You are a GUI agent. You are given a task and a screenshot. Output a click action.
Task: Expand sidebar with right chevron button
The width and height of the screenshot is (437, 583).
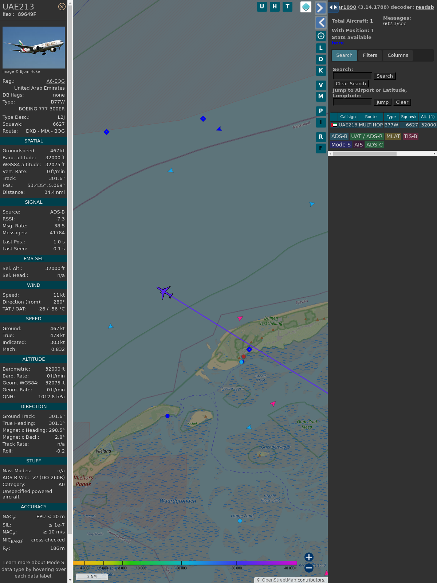[x=320, y=8]
